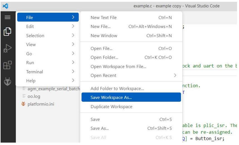Screen dimensions: 239x145
Task: Click the Visual Studio Code logo icon
Action: (5, 6)
